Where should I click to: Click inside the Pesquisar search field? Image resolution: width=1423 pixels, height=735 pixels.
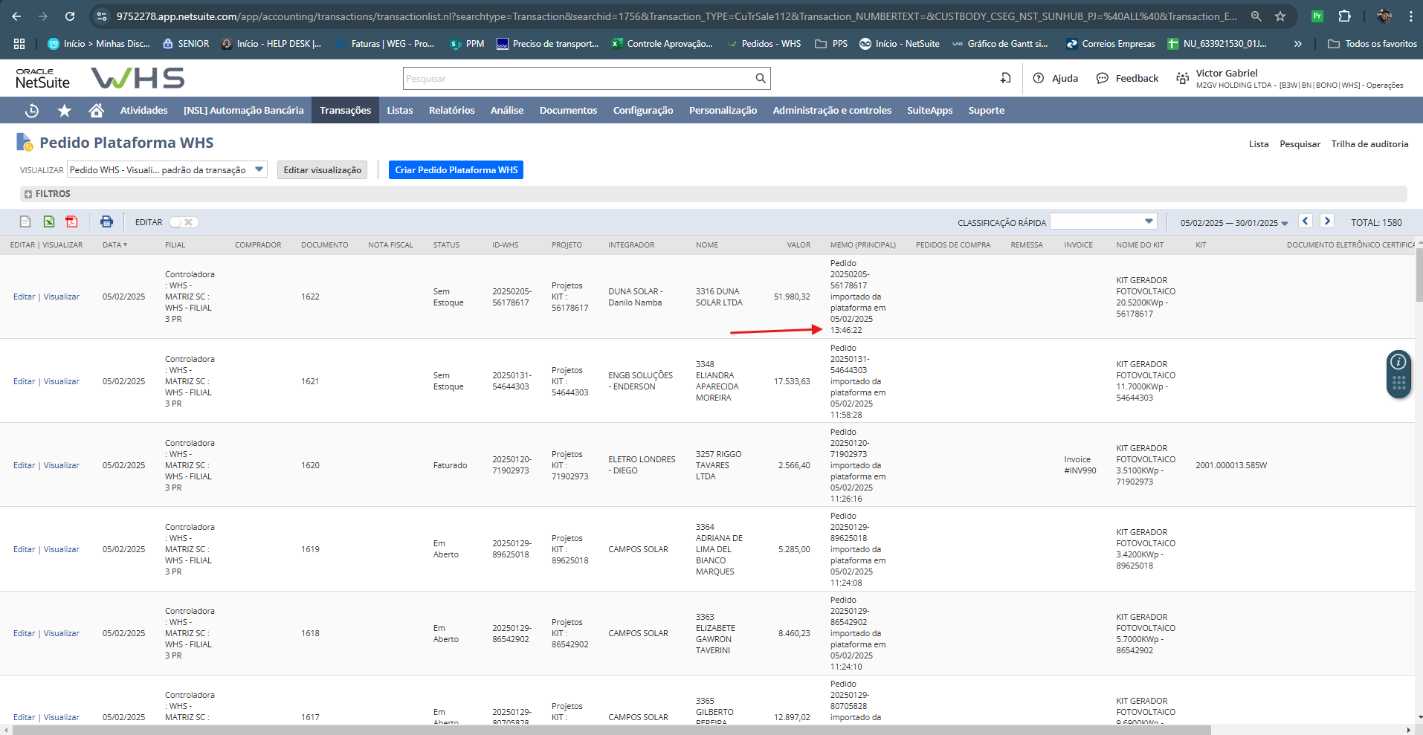577,78
